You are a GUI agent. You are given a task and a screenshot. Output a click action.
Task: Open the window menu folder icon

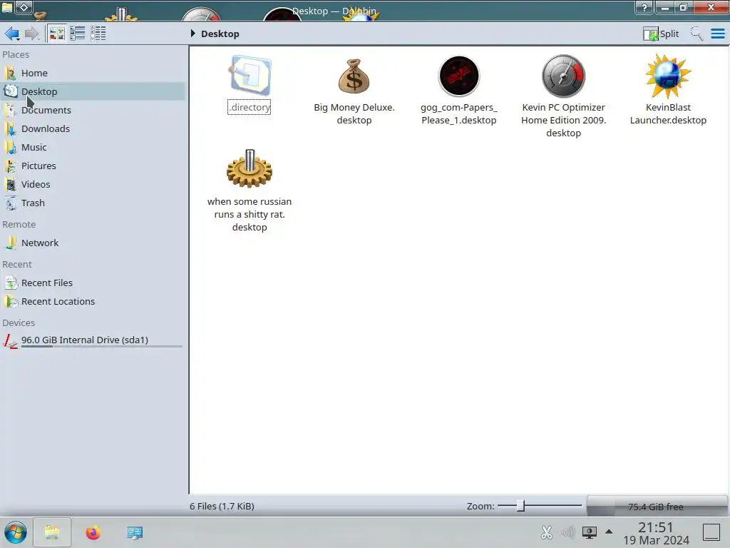pos(7,7)
